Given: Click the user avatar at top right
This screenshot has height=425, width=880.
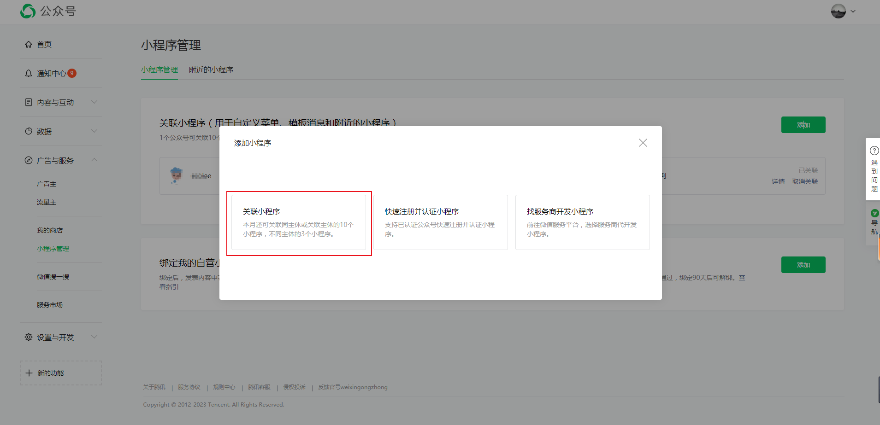Looking at the screenshot, I should (838, 11).
